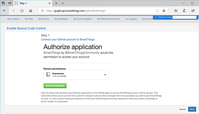Maximize the browser window
Image resolution: width=199 pixels, height=114 pixels.
[193, 3]
